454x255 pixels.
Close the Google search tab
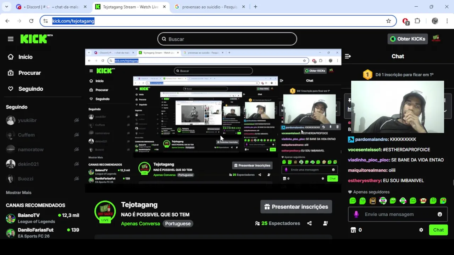click(x=243, y=7)
